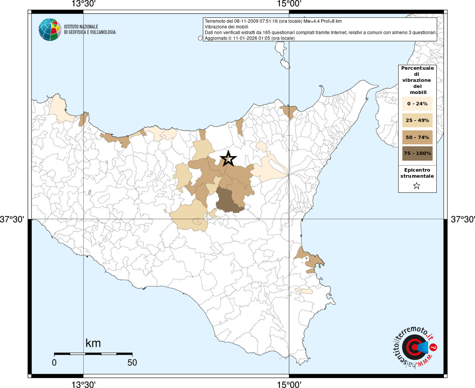Screen dimensions: 475x388
Task: Select the 25 - 49% legend swatch
Action: point(417,120)
